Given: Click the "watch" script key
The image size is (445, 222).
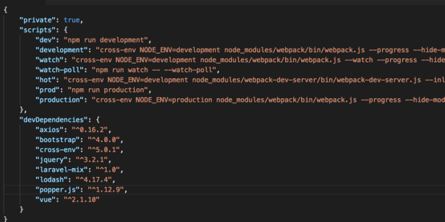Looking at the screenshot, I should [x=49, y=60].
